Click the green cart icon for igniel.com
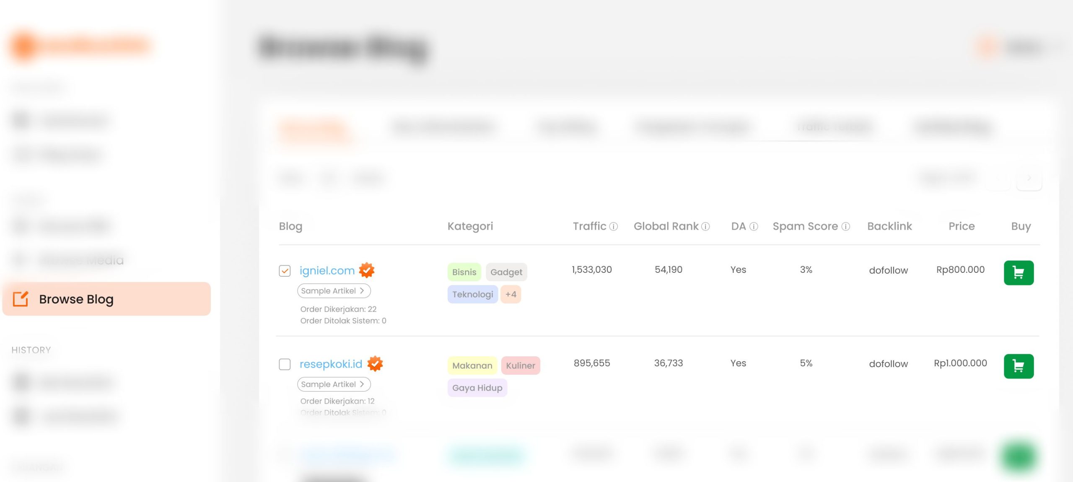The width and height of the screenshot is (1073, 482). 1019,272
